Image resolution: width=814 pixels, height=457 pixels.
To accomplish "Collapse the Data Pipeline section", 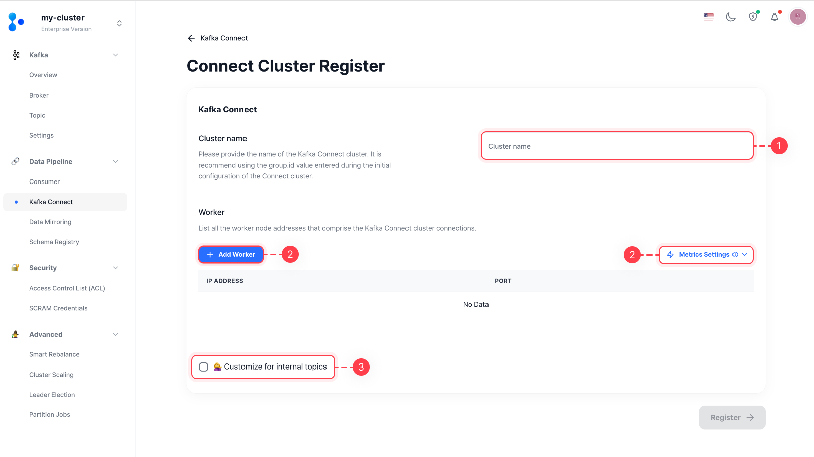I will click(116, 161).
